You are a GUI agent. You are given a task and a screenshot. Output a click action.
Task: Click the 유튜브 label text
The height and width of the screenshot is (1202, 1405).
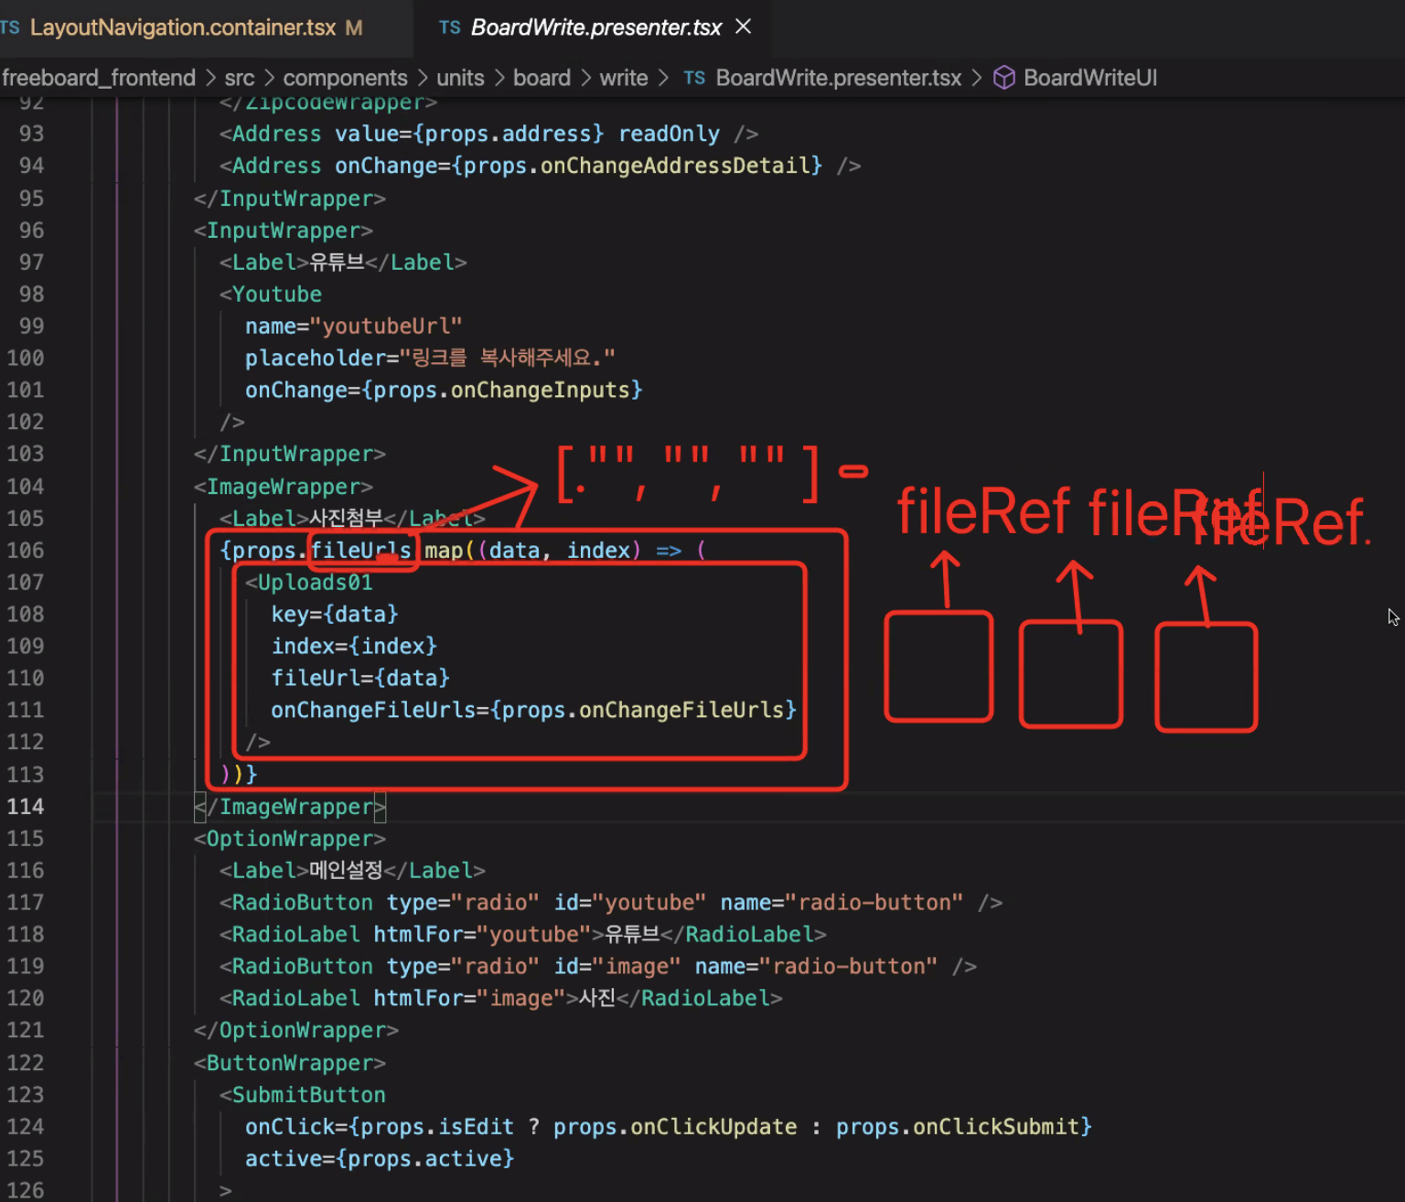click(337, 263)
